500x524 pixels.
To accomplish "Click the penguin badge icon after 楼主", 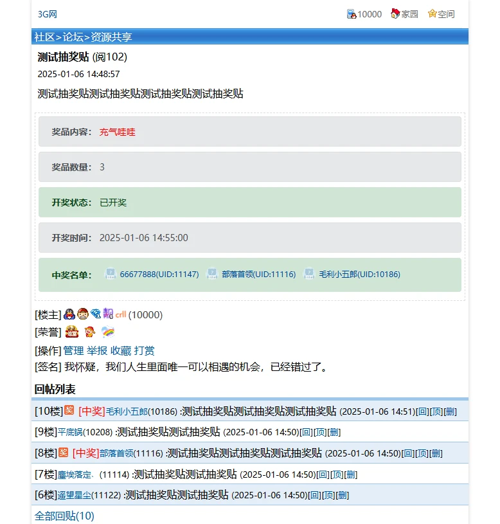I will [x=69, y=314].
